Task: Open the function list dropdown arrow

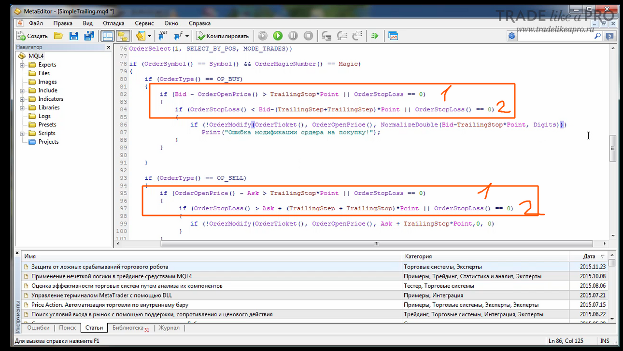Action: point(186,36)
